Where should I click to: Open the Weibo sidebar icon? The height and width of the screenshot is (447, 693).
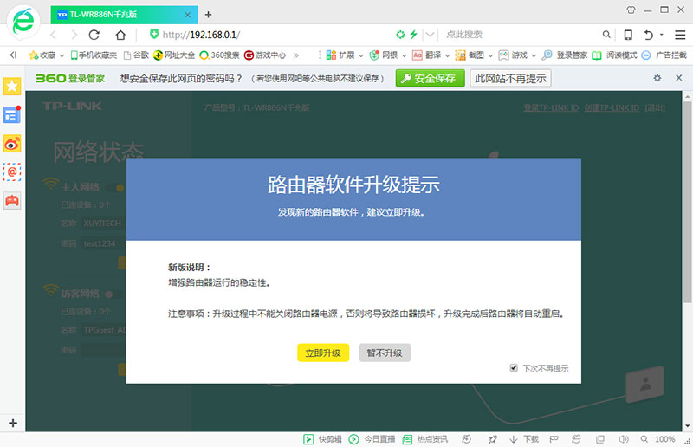[12, 144]
